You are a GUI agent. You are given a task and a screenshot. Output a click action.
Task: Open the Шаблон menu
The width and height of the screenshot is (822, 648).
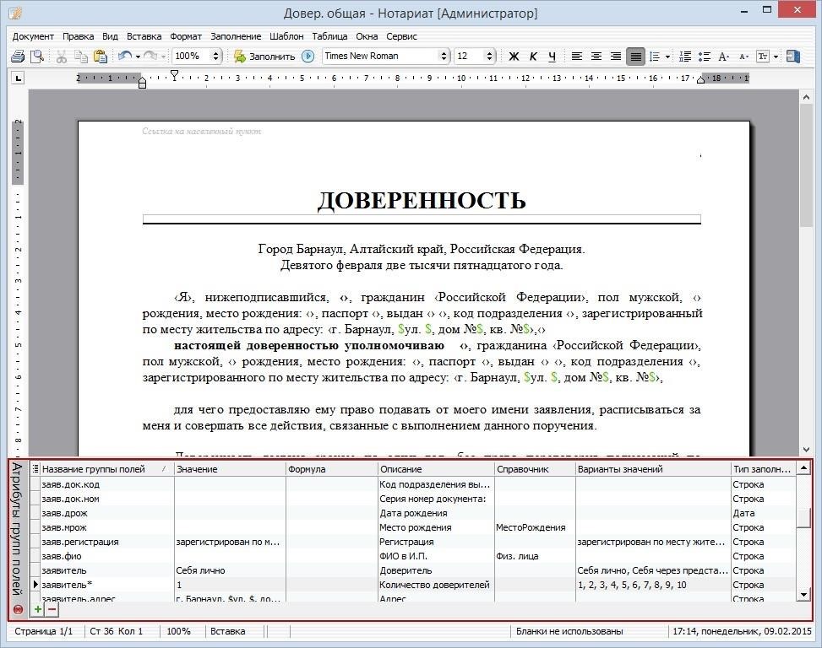286,36
